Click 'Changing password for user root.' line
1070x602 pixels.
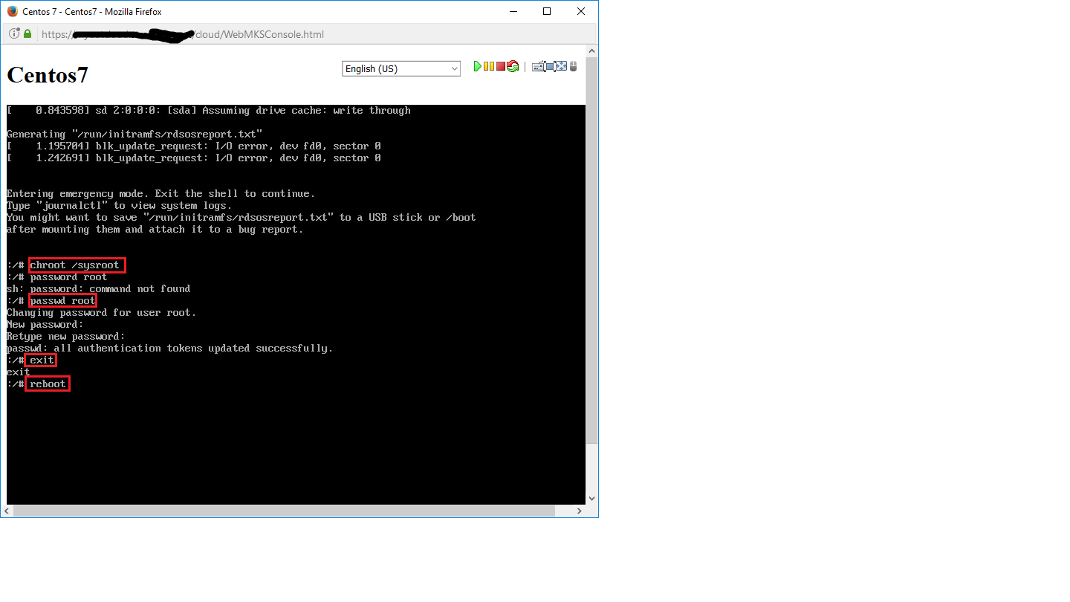click(102, 312)
